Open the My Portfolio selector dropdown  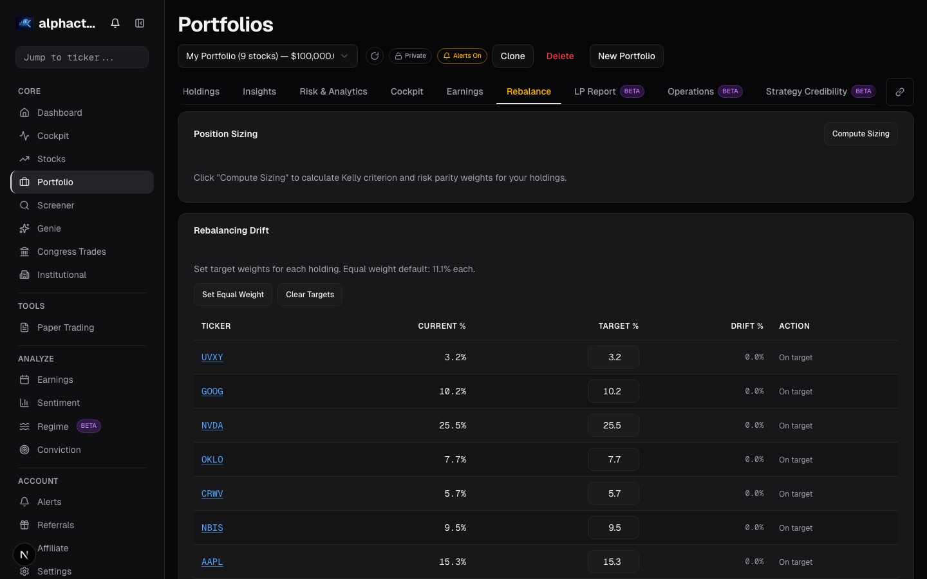point(267,56)
